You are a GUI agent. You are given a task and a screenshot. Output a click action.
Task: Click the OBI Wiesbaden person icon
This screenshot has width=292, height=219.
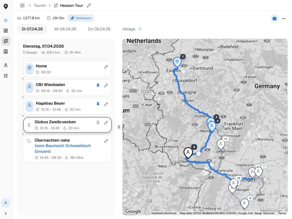click(30, 88)
